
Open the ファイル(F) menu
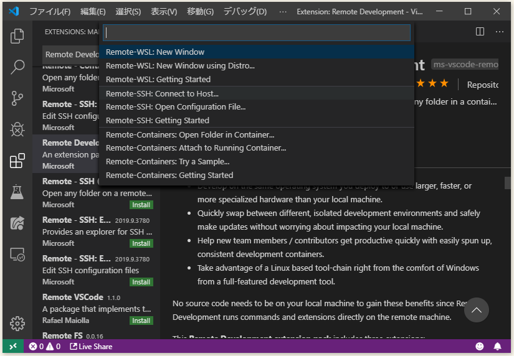(x=50, y=11)
